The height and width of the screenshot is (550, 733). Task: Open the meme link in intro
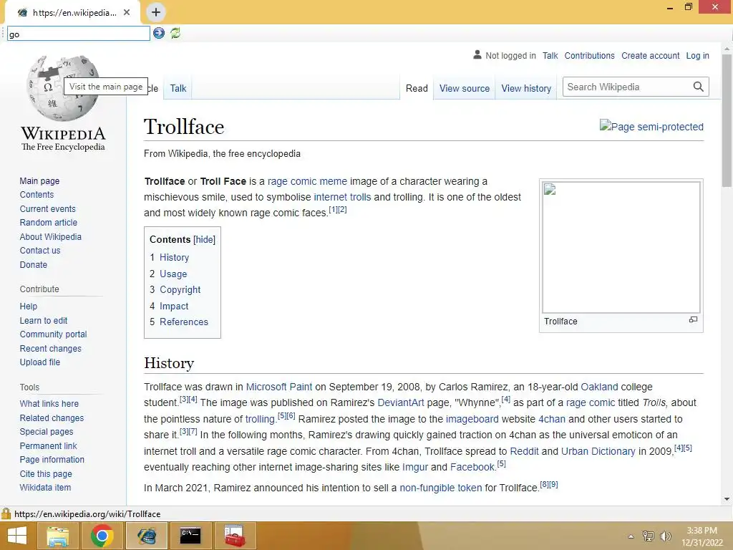(334, 181)
